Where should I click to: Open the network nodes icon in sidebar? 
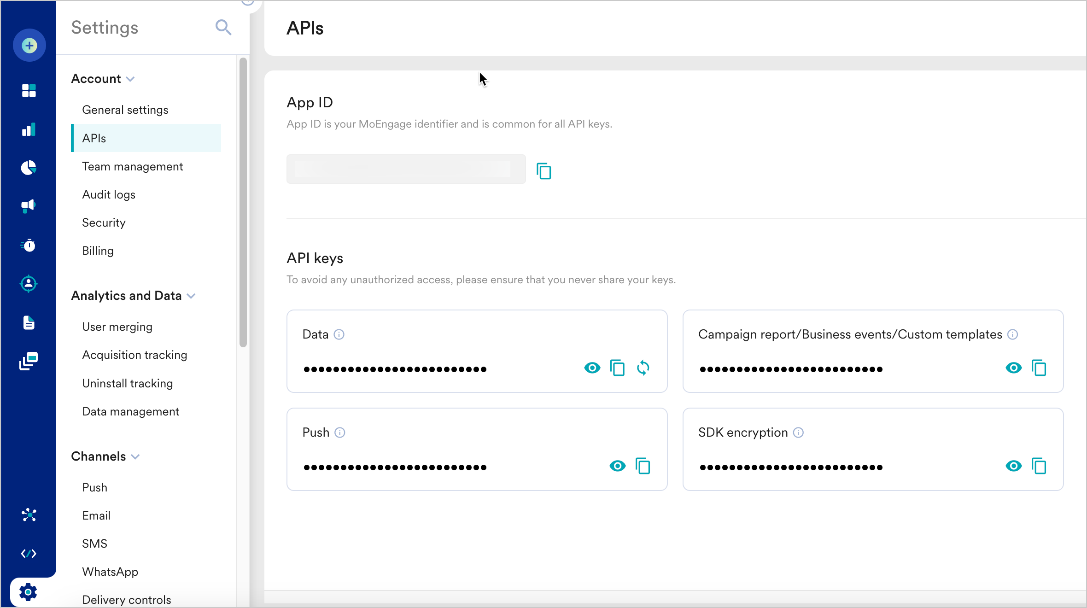point(29,514)
